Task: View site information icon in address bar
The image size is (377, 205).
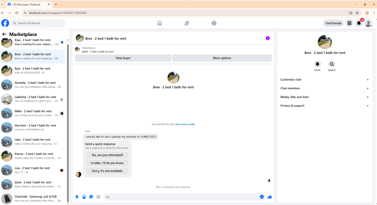Action: point(25,13)
